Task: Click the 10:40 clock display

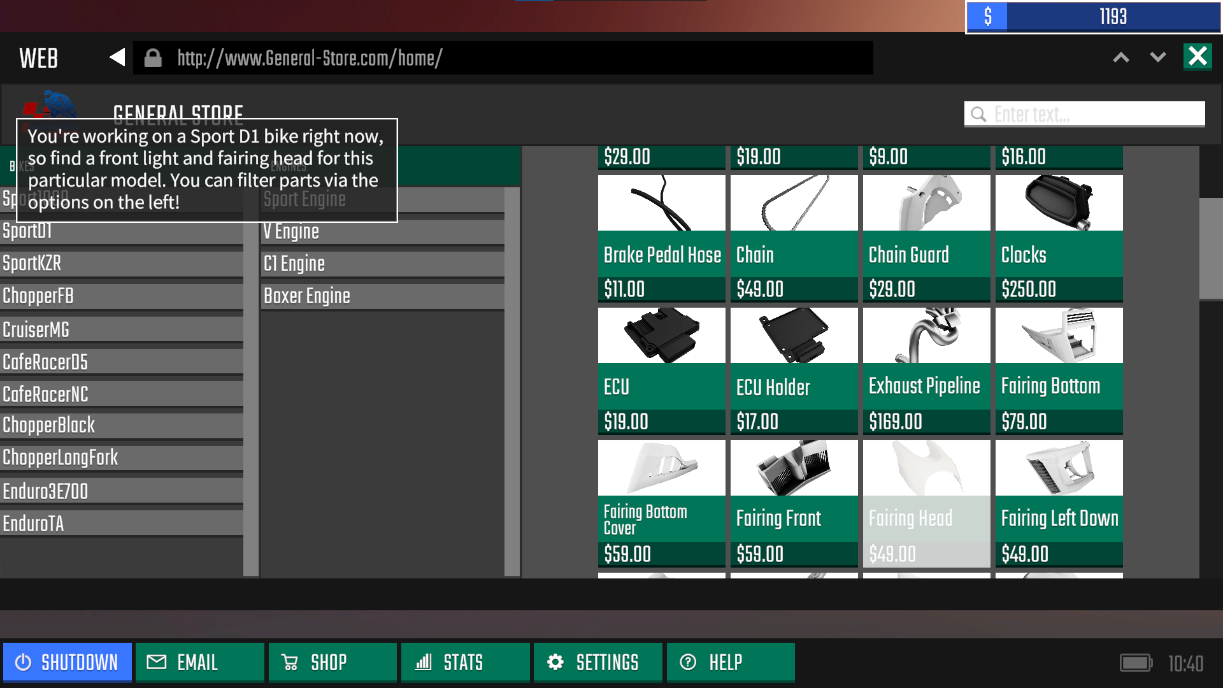Action: (1185, 664)
